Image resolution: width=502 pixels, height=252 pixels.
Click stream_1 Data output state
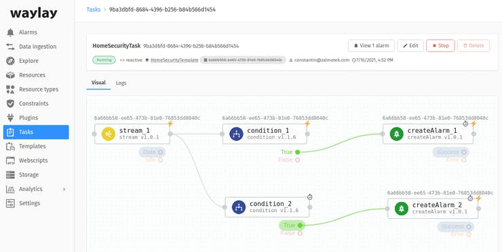(152, 152)
